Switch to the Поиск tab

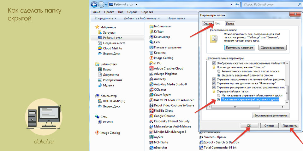tap(230, 24)
